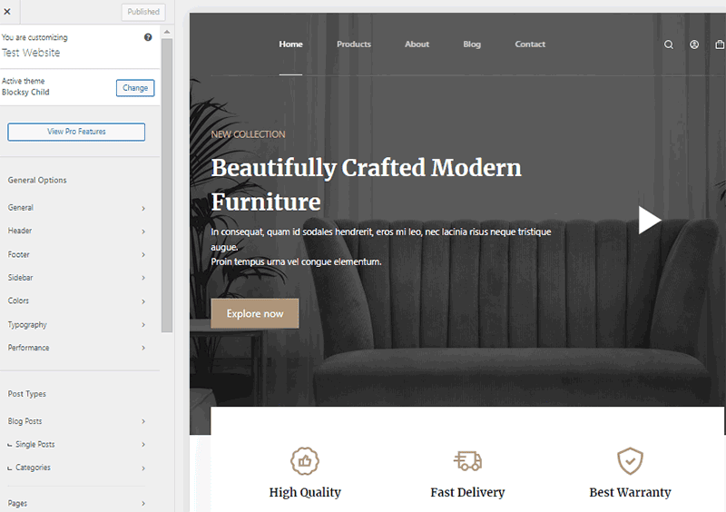Go to the Blog nav link
The height and width of the screenshot is (512, 726).
(x=472, y=44)
